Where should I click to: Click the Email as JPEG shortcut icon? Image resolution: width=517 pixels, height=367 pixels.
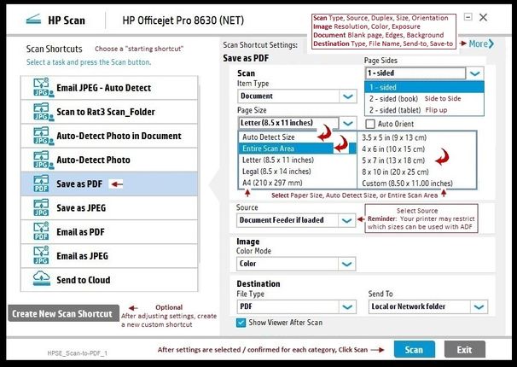point(41,255)
